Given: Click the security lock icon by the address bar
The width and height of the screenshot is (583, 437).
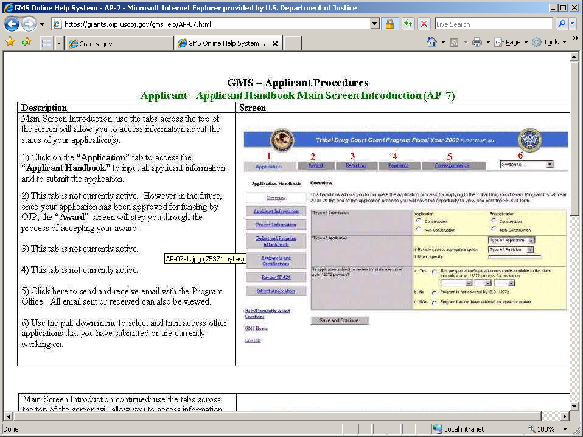Looking at the screenshot, I should 389,24.
